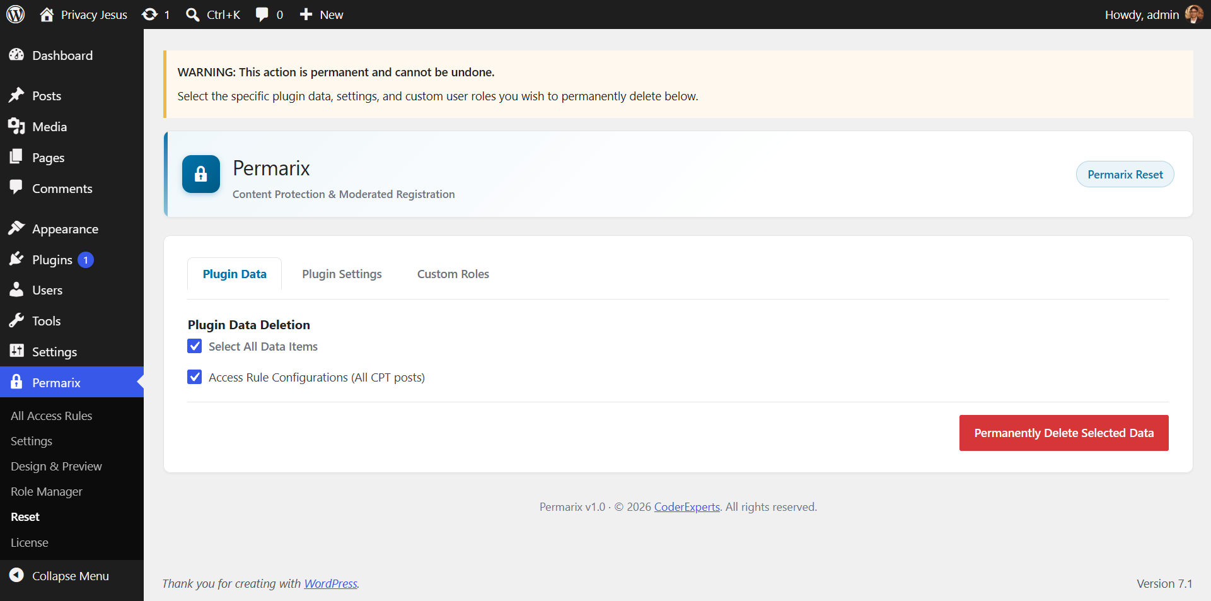This screenshot has height=601, width=1211.
Task: Click the WordPress logo icon
Action: tap(16, 14)
